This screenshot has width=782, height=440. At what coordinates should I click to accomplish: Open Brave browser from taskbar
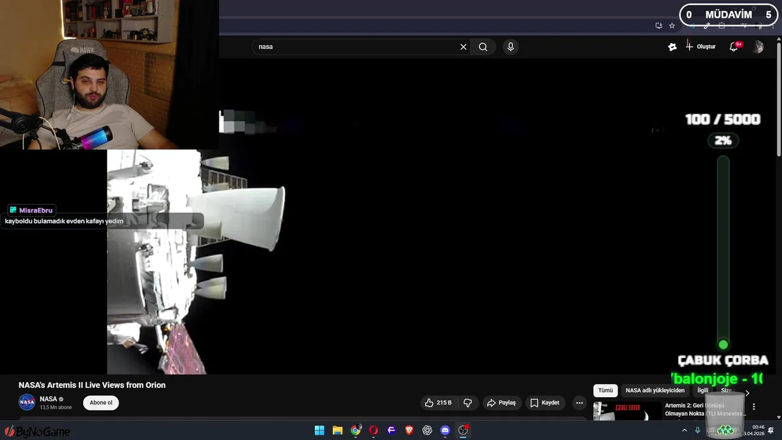pyautogui.click(x=409, y=430)
